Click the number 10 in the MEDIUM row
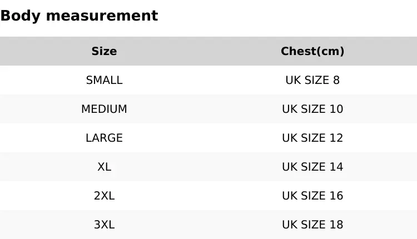Screen dimensions: 417x239 pos(336,109)
